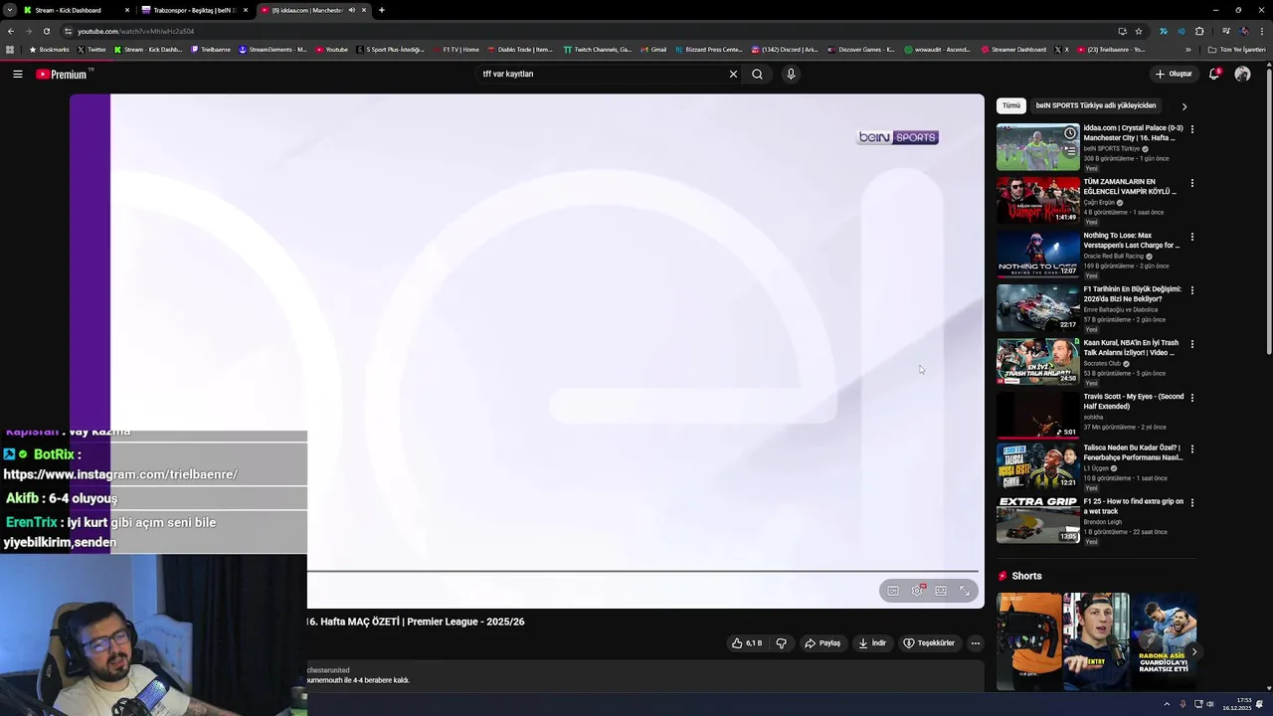The width and height of the screenshot is (1273, 716).
Task: Seek using the video progress bar
Action: click(642, 572)
